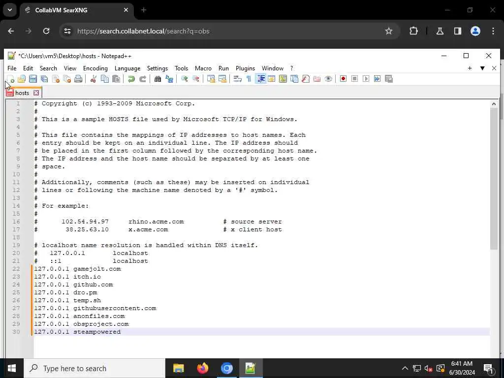Click the editor scrollbar up arrow
This screenshot has width=504, height=378.
494,104
